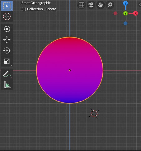
Task: Select the Measure ruler tool
Action: pos(7,84)
